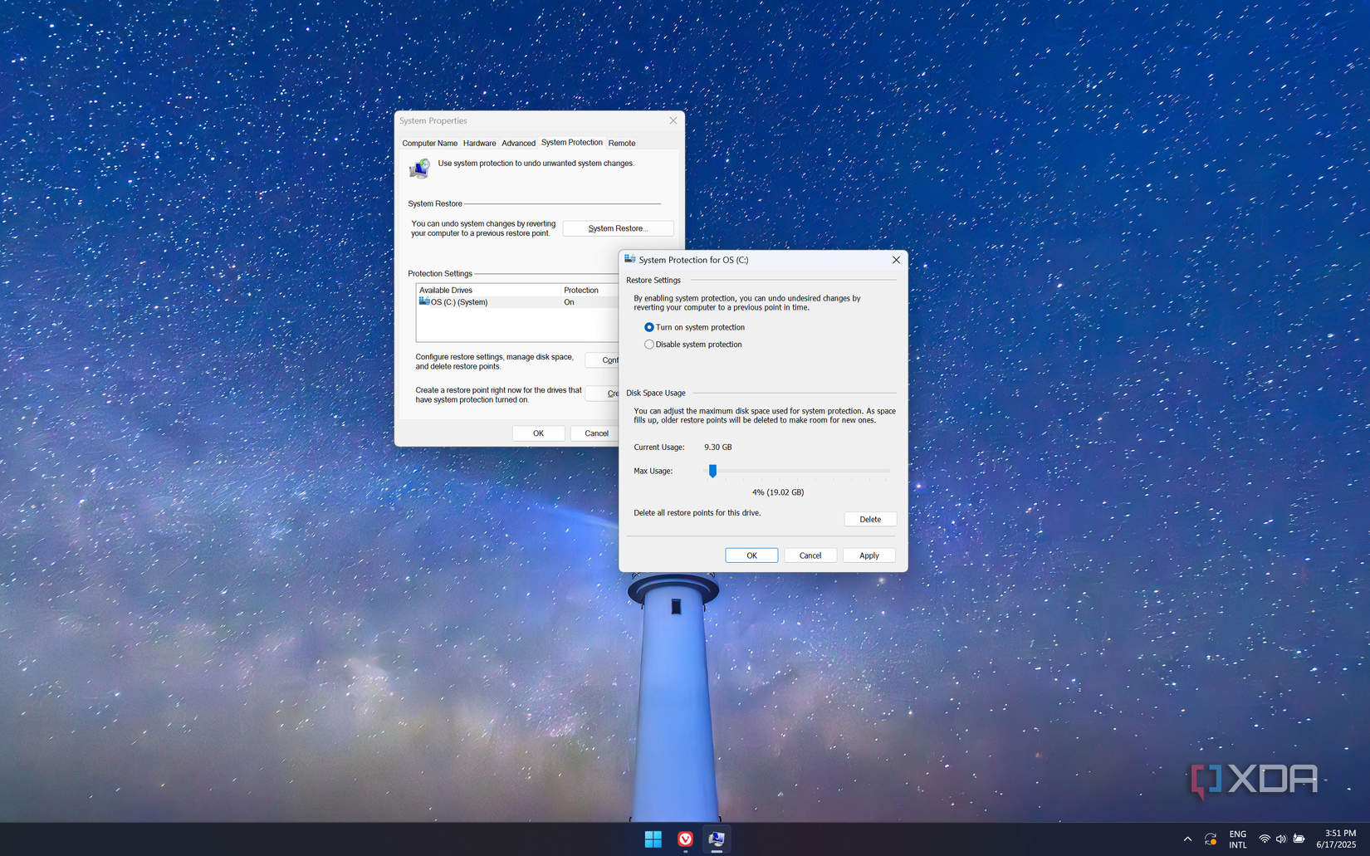1370x856 pixels.
Task: Select the OS (C:) (System) drive row
Action: (x=465, y=301)
